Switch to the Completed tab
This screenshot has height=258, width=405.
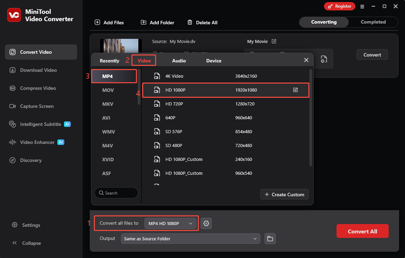(373, 22)
